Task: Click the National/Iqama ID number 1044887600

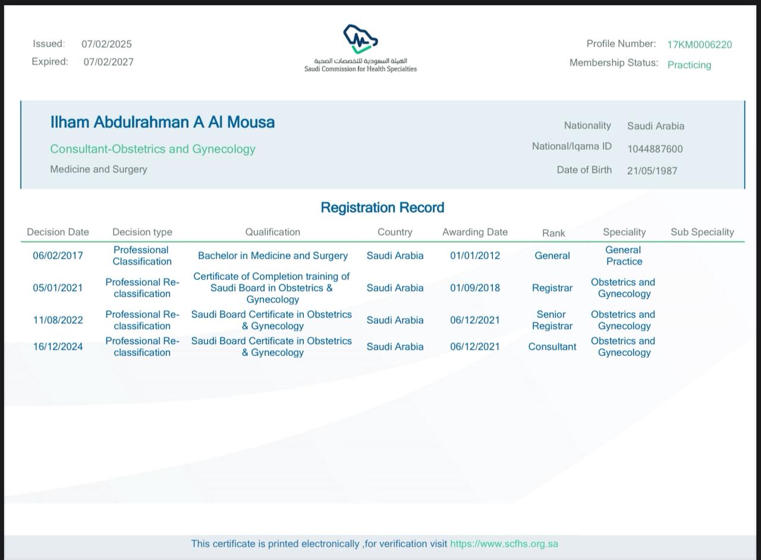Action: click(x=655, y=148)
